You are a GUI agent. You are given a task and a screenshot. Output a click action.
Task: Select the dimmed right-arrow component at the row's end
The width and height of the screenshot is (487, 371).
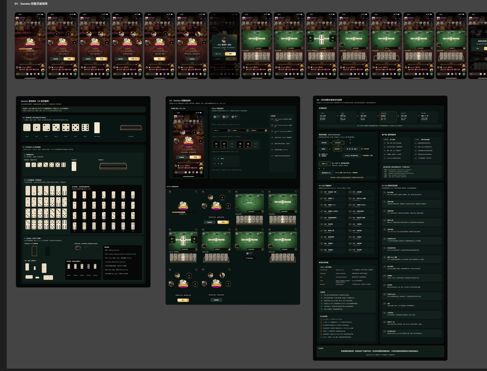click(x=256, y=144)
